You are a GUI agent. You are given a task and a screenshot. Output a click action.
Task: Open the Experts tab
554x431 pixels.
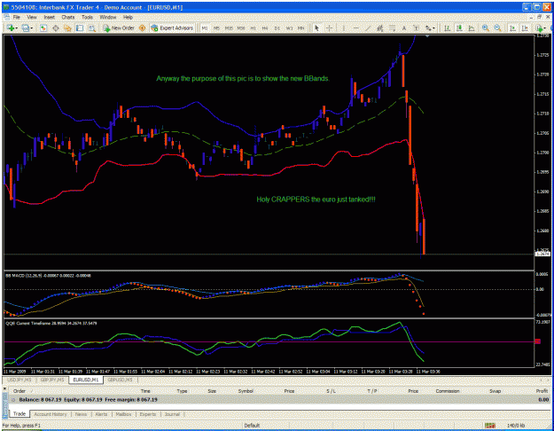(x=148, y=414)
